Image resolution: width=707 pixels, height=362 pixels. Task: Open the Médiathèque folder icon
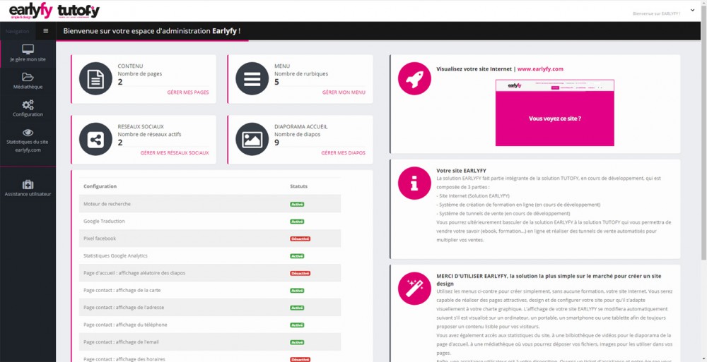(x=28, y=77)
